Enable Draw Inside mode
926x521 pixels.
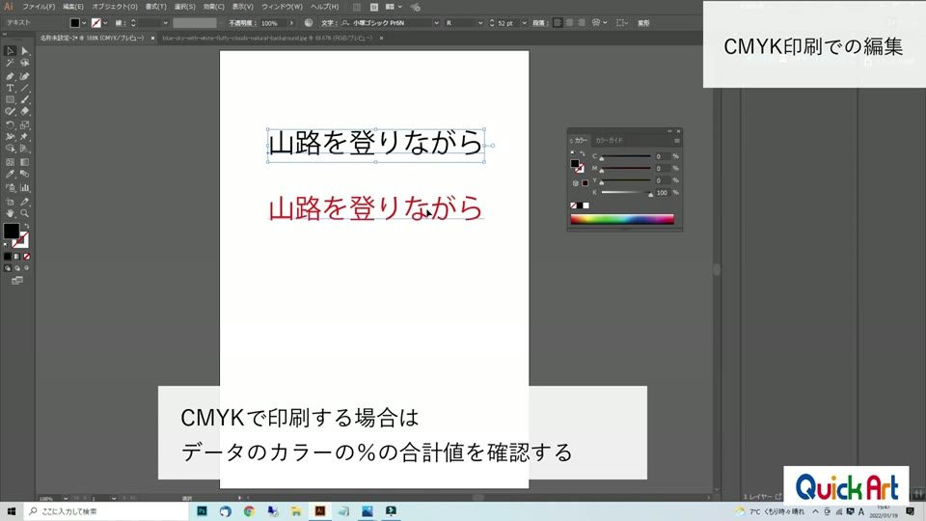coord(27,268)
